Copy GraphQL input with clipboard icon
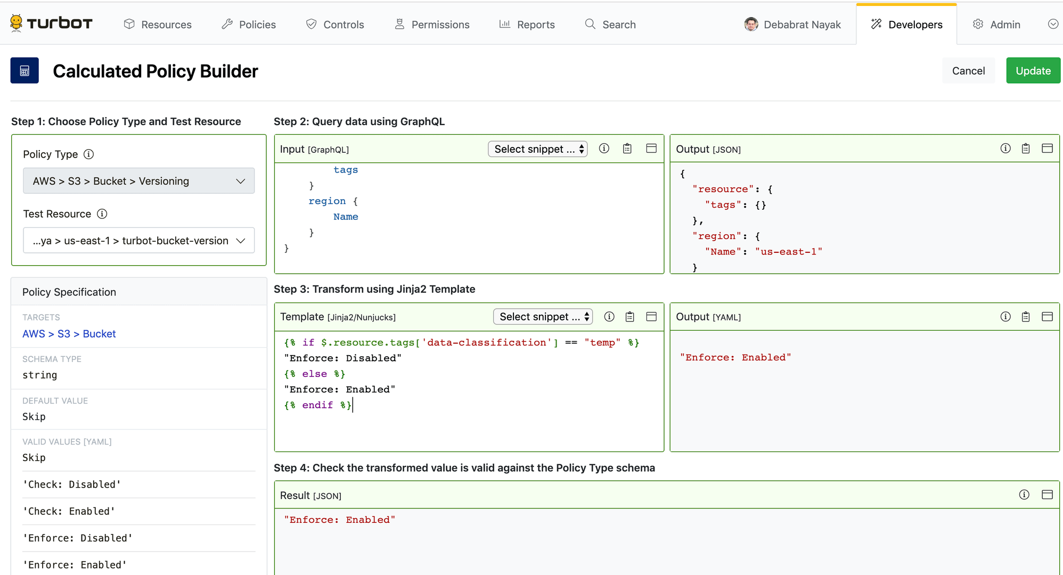 [x=627, y=149]
